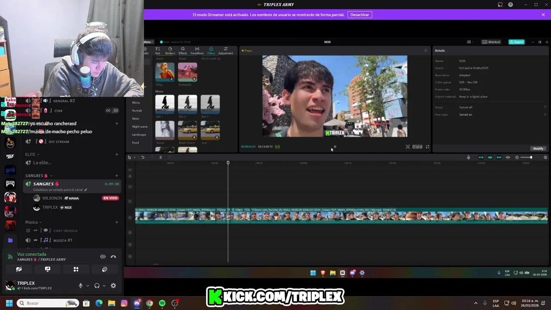Select the Landscape filter category

pos(139,134)
